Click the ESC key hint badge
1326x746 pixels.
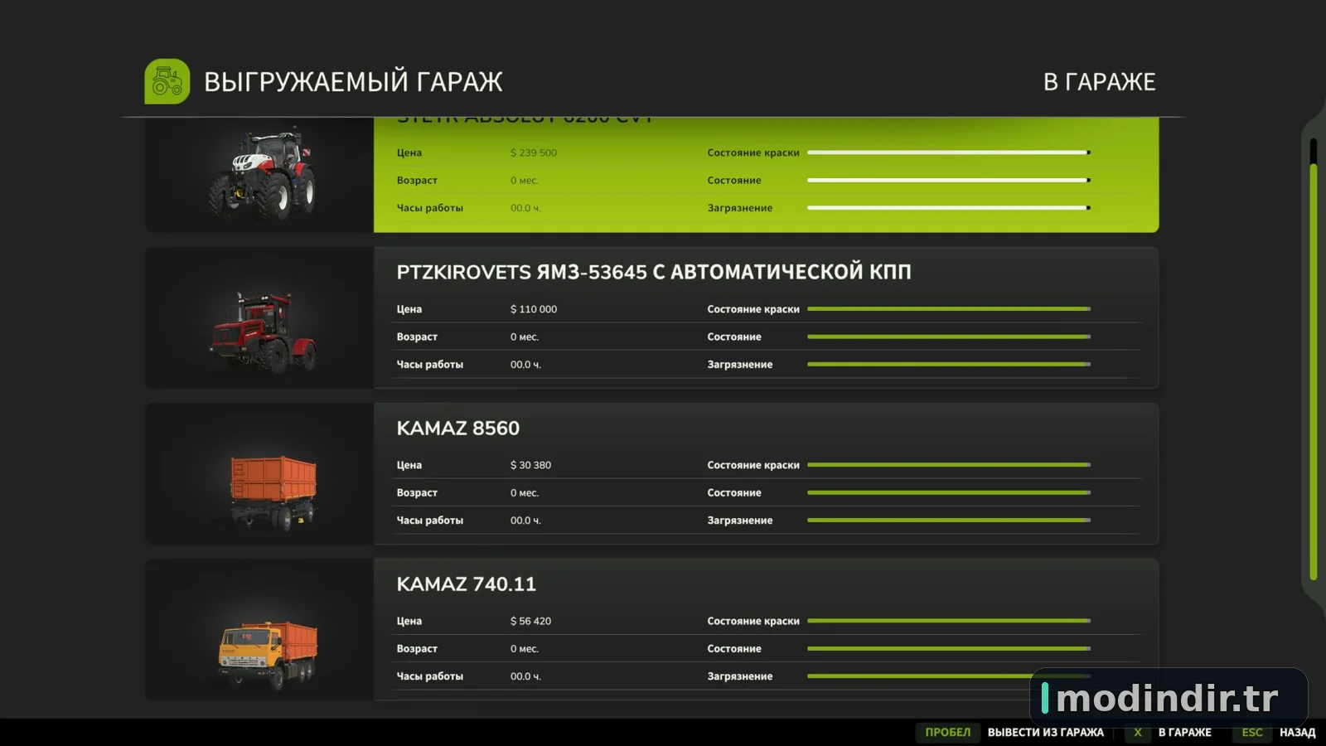[1251, 733]
